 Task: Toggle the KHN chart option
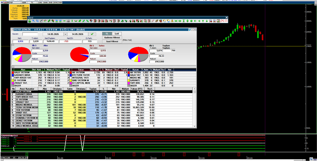click(45, 2)
